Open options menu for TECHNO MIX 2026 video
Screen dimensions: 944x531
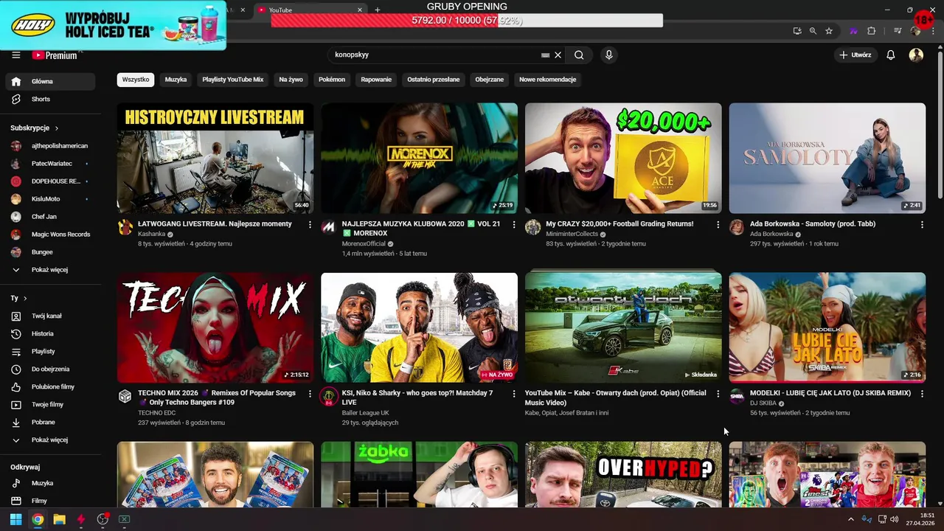point(310,395)
